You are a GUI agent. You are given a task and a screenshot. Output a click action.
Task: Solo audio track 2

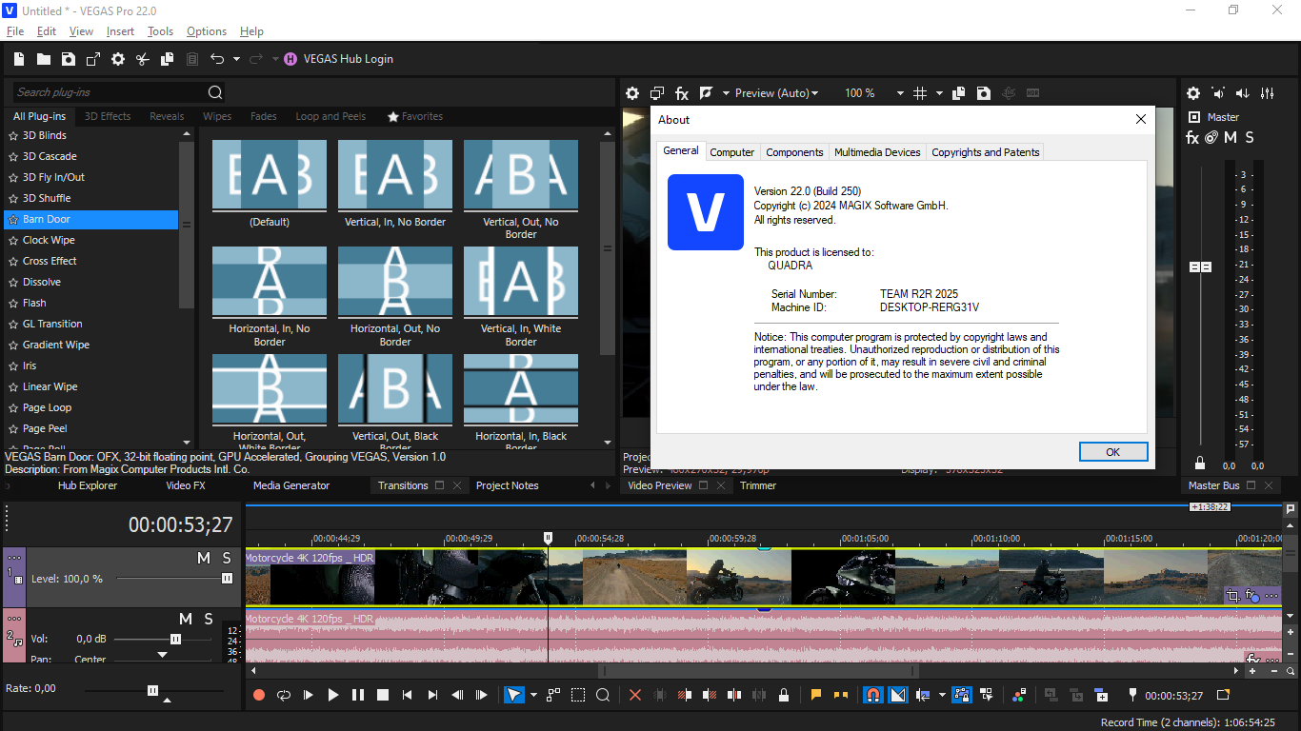[x=227, y=620]
